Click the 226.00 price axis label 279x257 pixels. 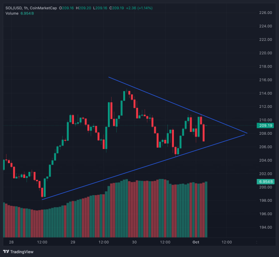265,13
